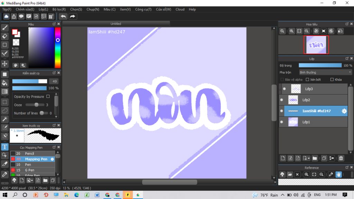Toggle Bảo vệ alpha checkbox

coord(282,79)
